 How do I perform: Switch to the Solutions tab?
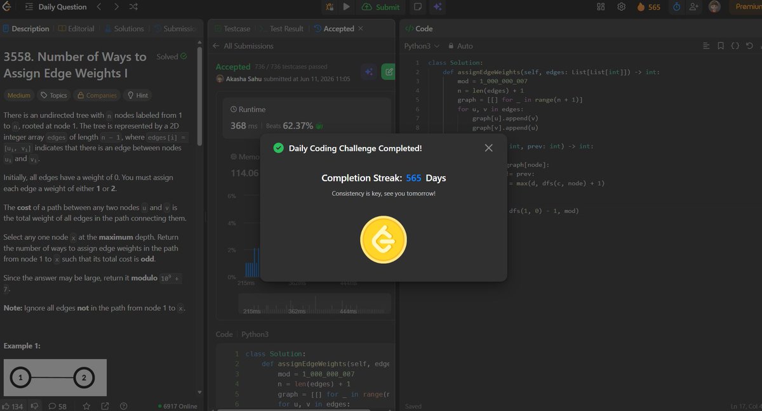124,29
